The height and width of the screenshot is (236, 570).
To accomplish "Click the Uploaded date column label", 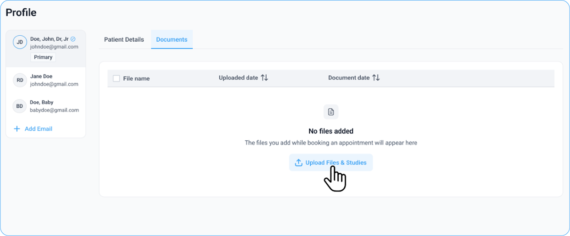I will point(238,78).
